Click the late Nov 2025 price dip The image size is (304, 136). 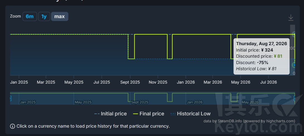(170, 47)
